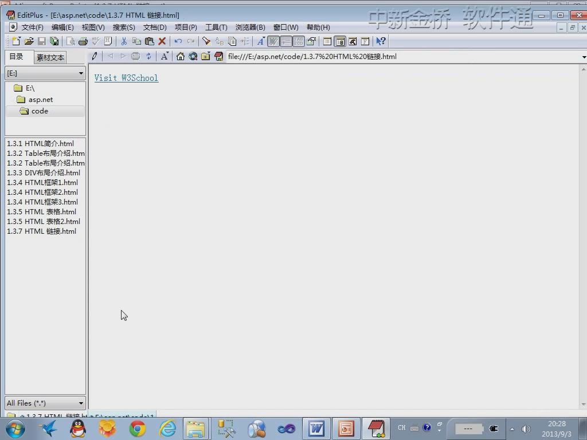Viewport: 587px width, 440px height.
Task: Open browser Favorites folder icon
Action: [206, 57]
